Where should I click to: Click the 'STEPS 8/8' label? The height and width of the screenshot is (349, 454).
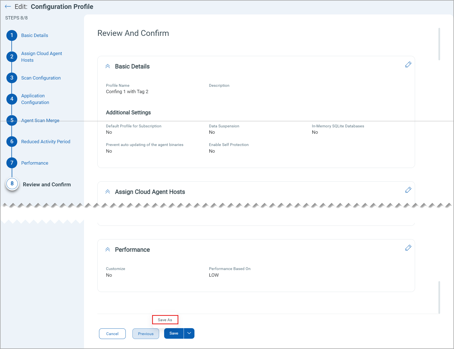tap(16, 18)
